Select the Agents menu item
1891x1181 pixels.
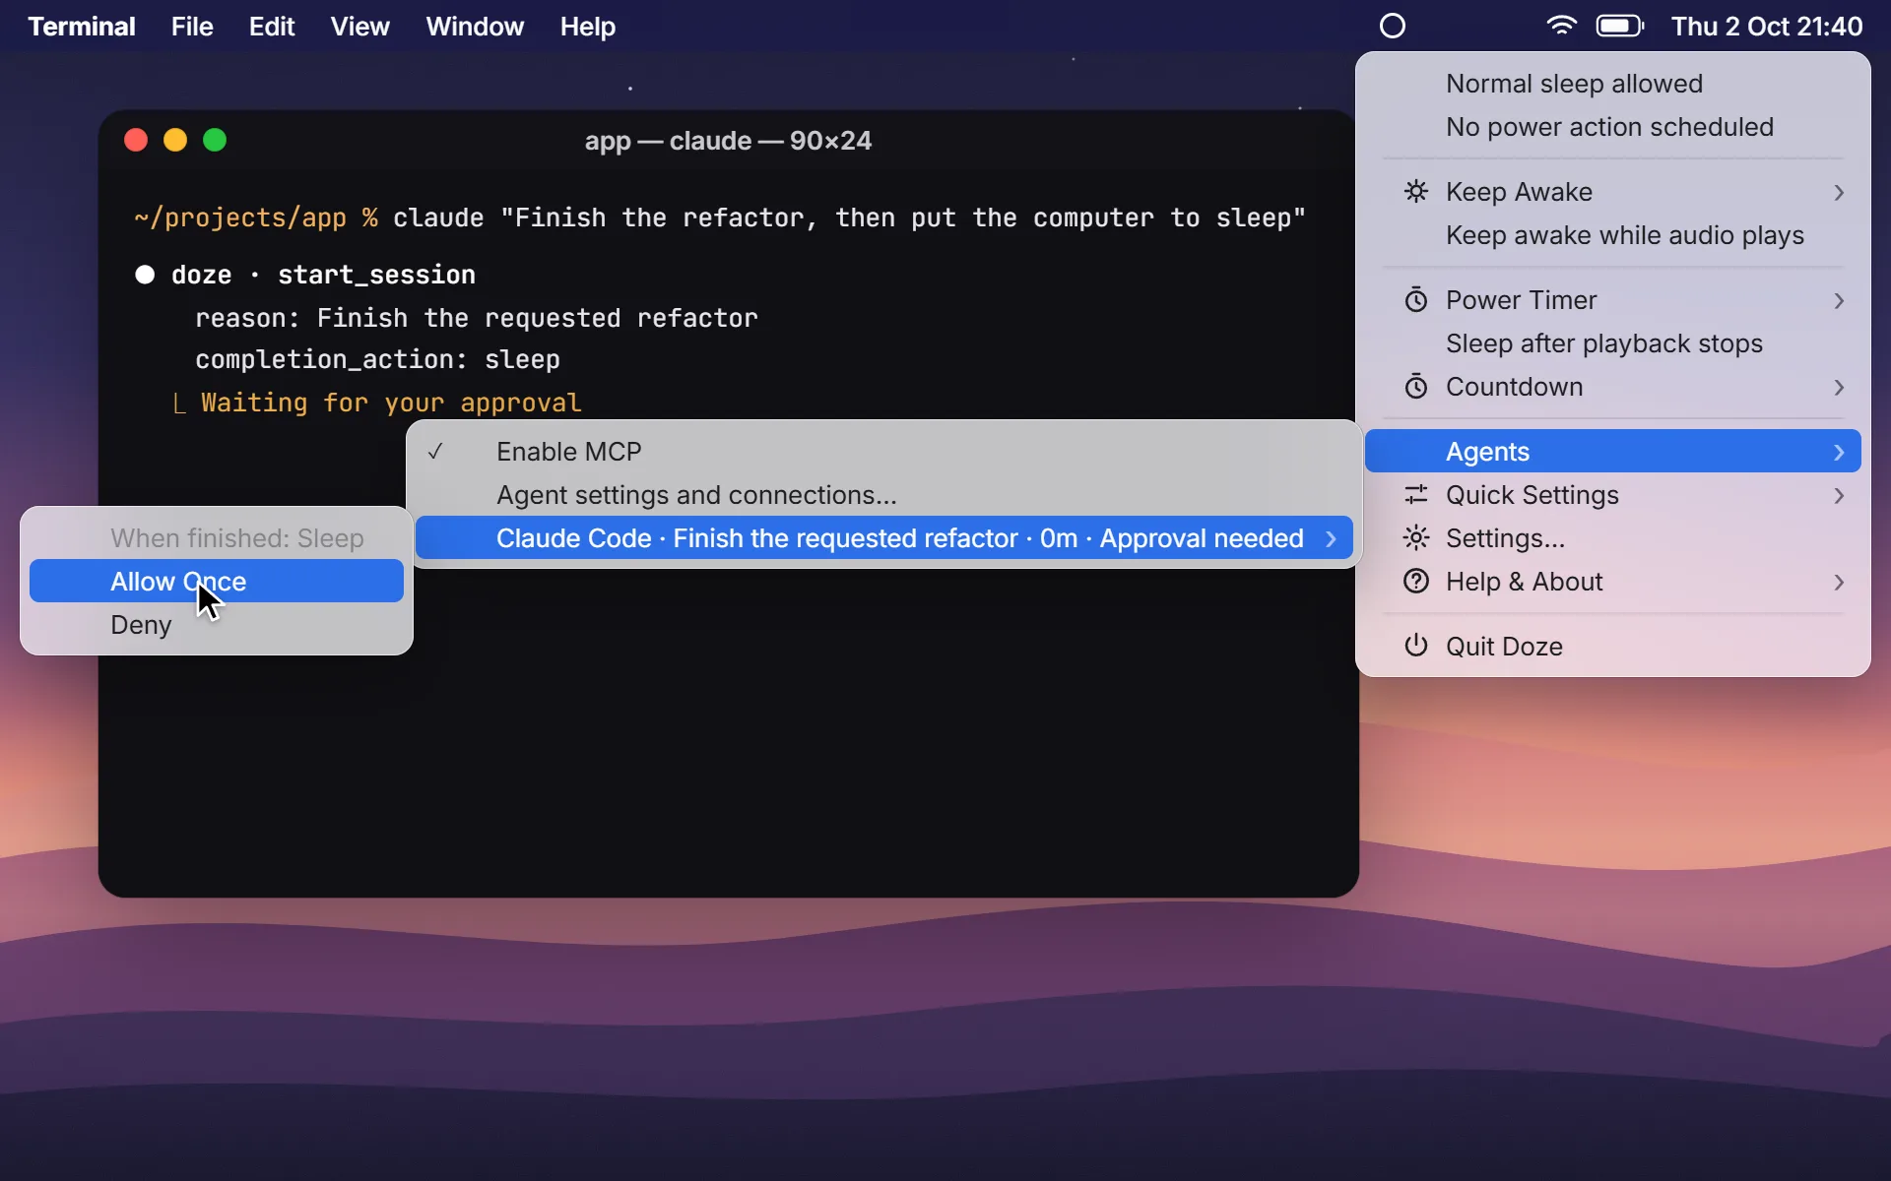point(1613,452)
